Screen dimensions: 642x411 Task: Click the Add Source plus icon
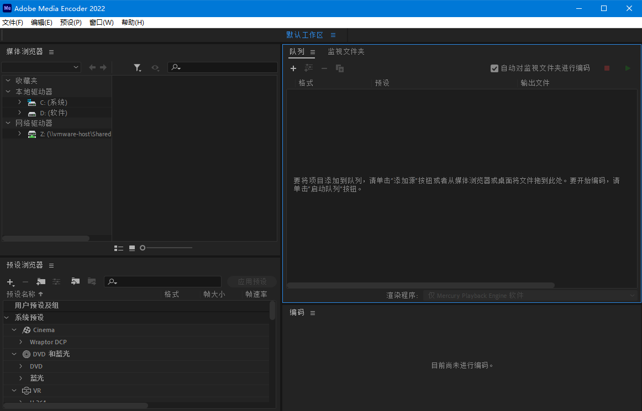click(x=293, y=68)
